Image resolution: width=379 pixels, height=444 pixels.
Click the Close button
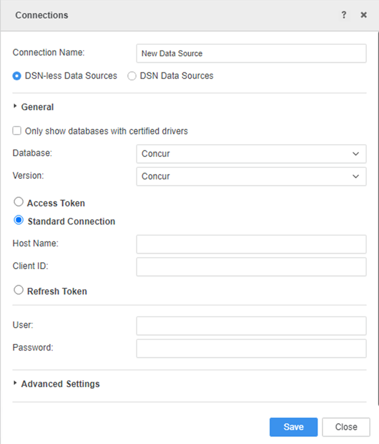point(346,427)
